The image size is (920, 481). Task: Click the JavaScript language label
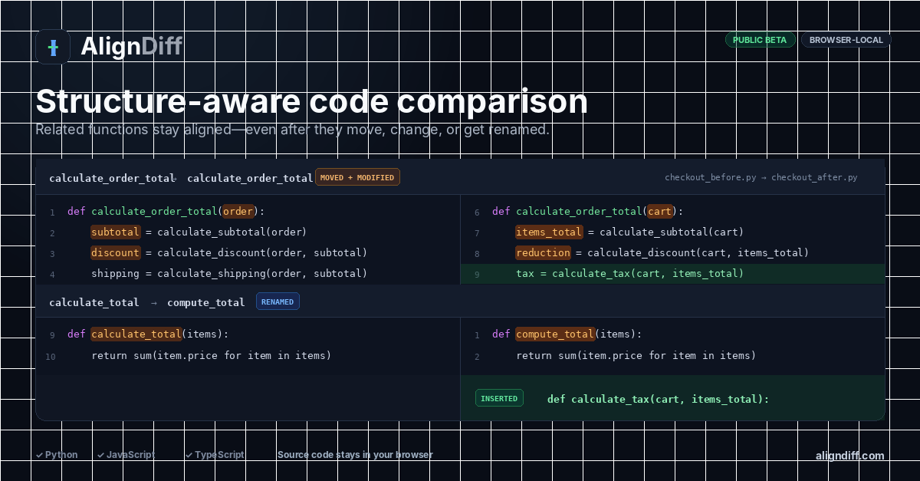130,455
